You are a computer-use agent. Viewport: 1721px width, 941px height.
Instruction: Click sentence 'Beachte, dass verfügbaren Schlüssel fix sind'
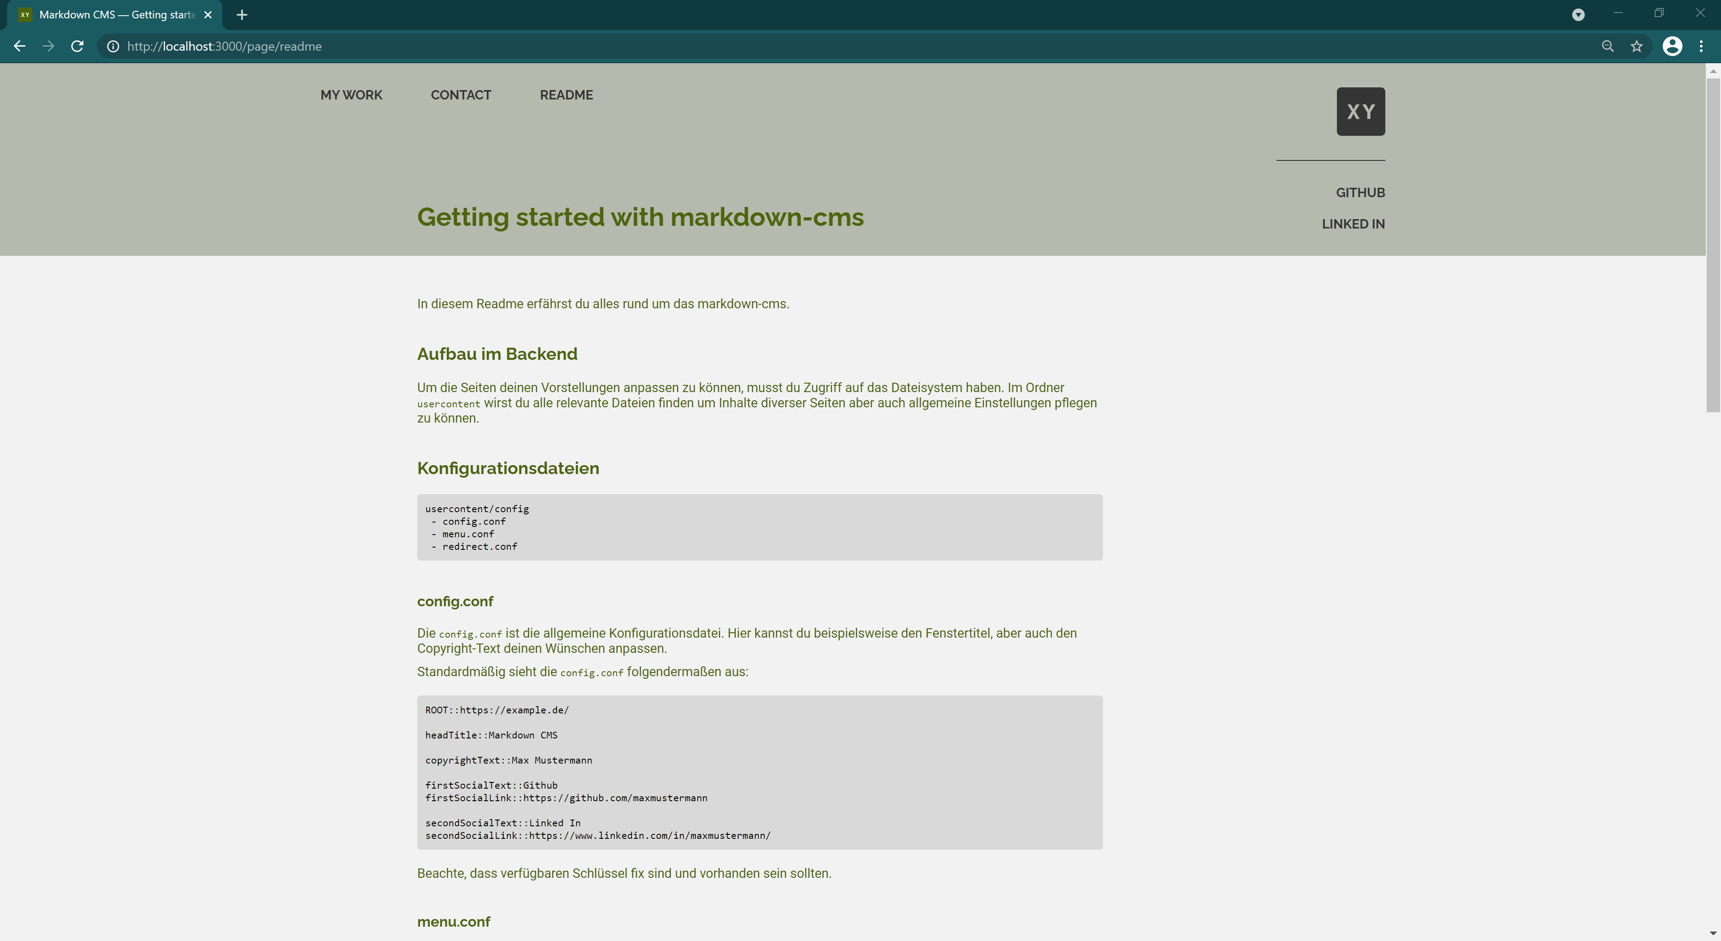tap(624, 873)
